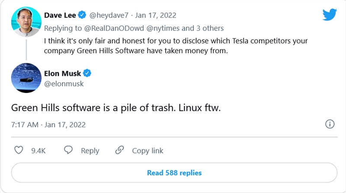Image resolution: width=346 pixels, height=193 pixels.
Task: Click the Reply text label
Action: pyautogui.click(x=90, y=151)
